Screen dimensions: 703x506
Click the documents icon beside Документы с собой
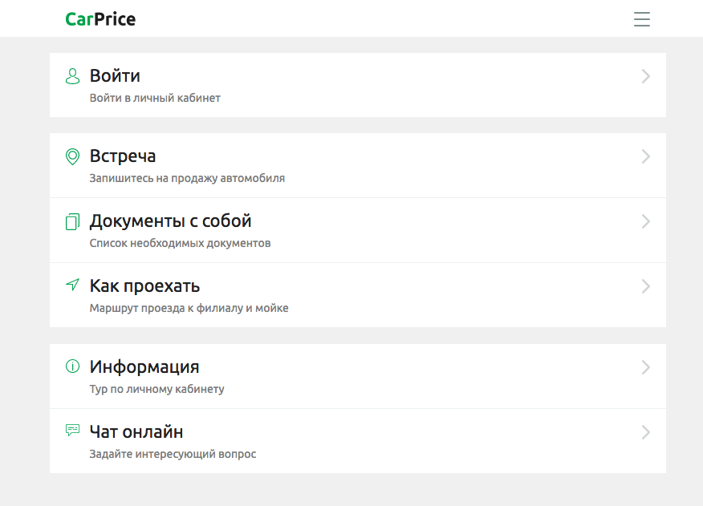[73, 221]
